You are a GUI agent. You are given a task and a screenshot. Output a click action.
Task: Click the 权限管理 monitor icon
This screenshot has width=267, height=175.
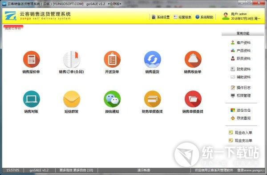233,96
